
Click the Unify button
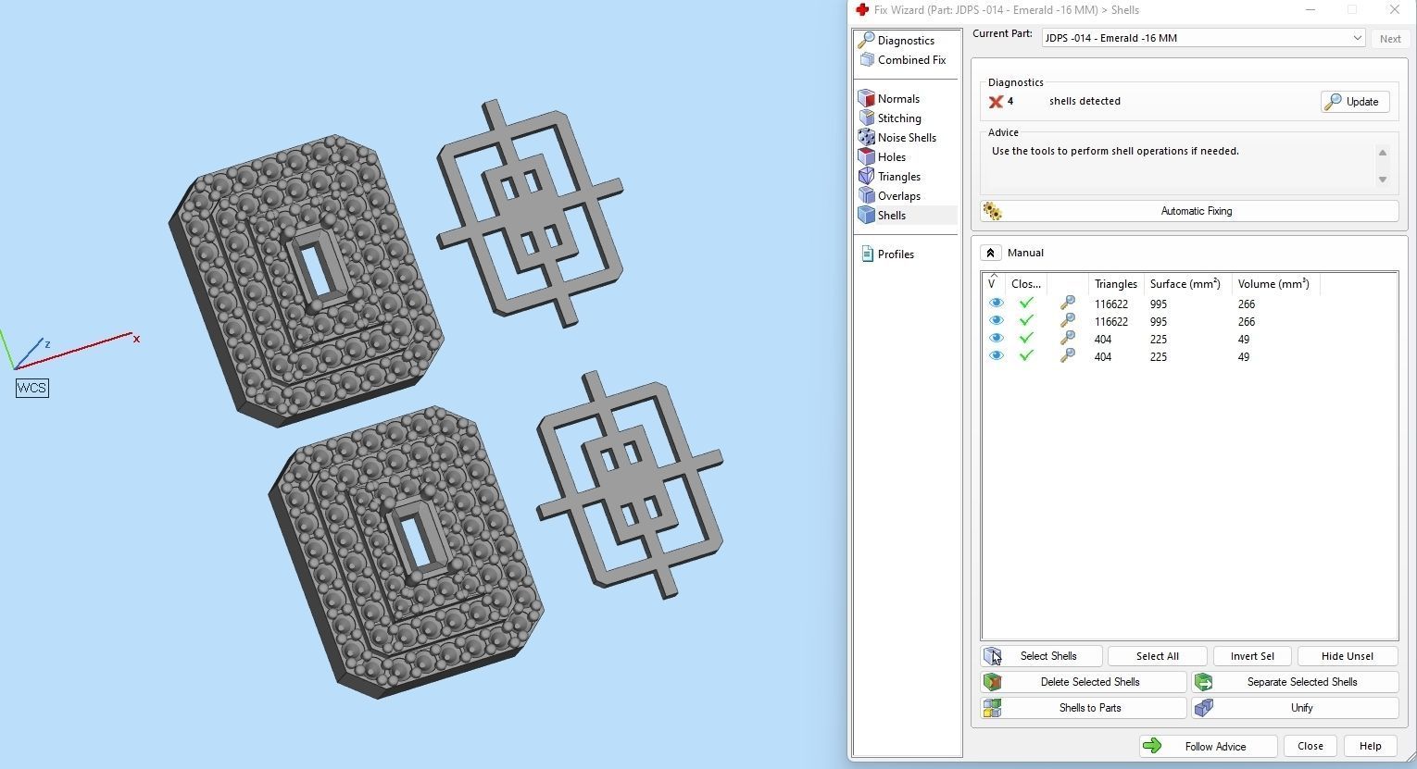pyautogui.click(x=1295, y=708)
